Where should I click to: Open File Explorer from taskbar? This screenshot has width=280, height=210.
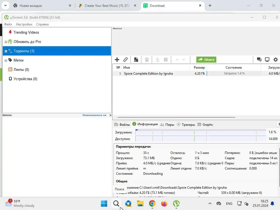pos(140,203)
